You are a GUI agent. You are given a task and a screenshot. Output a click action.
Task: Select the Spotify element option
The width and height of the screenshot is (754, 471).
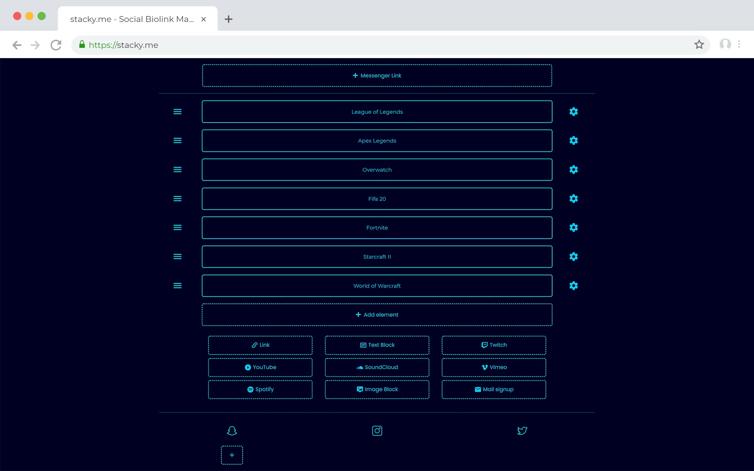tap(260, 389)
